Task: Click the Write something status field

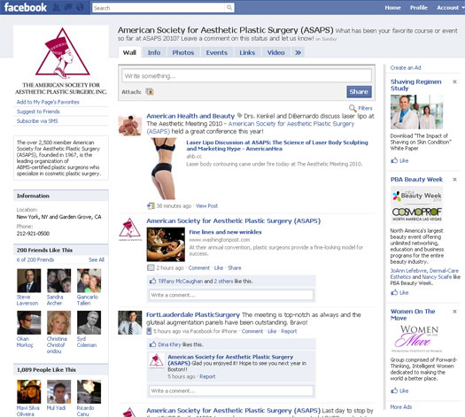Action: [x=246, y=76]
